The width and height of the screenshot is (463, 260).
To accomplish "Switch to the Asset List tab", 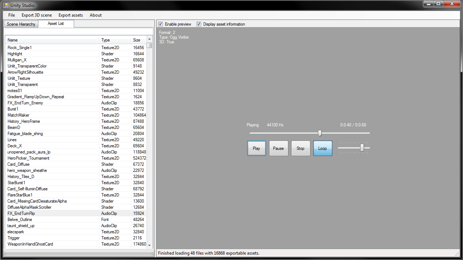I will (x=56, y=23).
